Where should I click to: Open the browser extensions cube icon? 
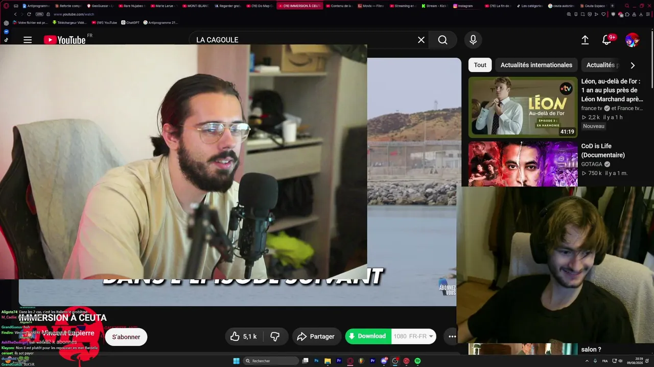[x=627, y=14]
